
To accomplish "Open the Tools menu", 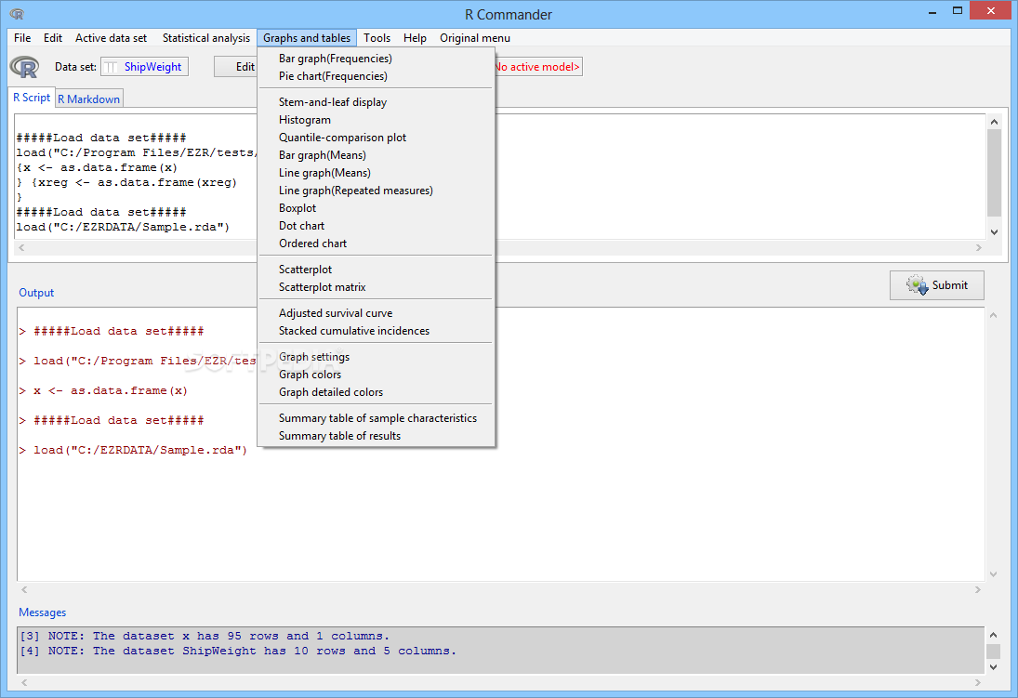I will tap(377, 38).
